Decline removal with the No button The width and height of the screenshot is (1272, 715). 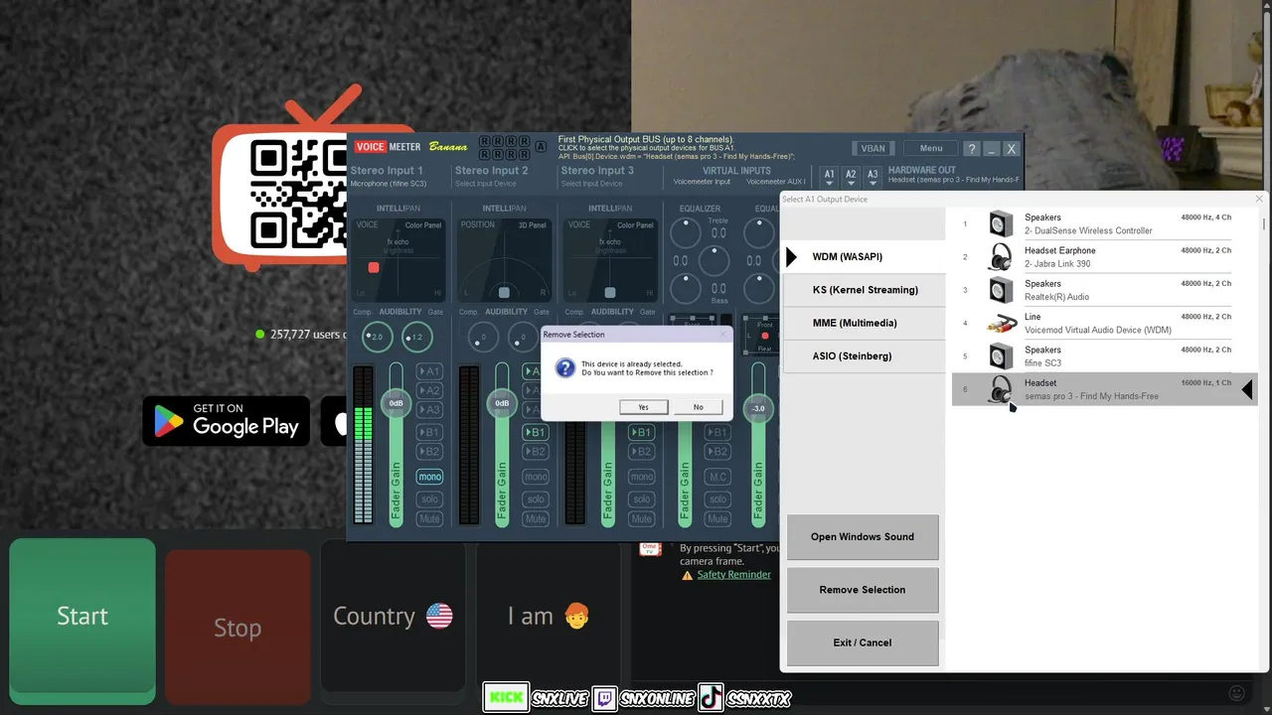(698, 407)
